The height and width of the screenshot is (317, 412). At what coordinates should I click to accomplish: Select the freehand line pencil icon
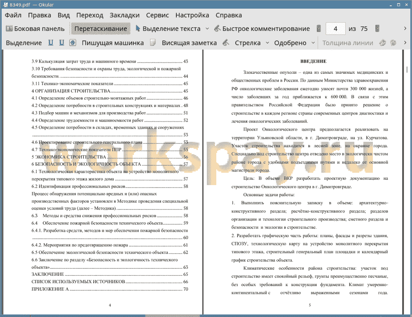(226, 42)
